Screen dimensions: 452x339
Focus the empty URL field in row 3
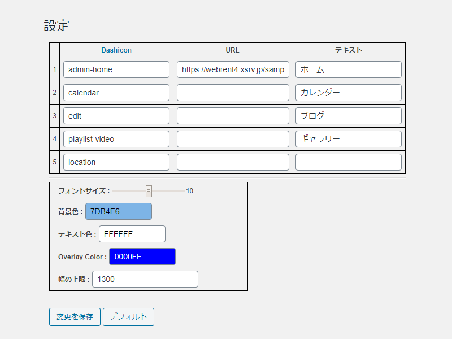coord(233,116)
